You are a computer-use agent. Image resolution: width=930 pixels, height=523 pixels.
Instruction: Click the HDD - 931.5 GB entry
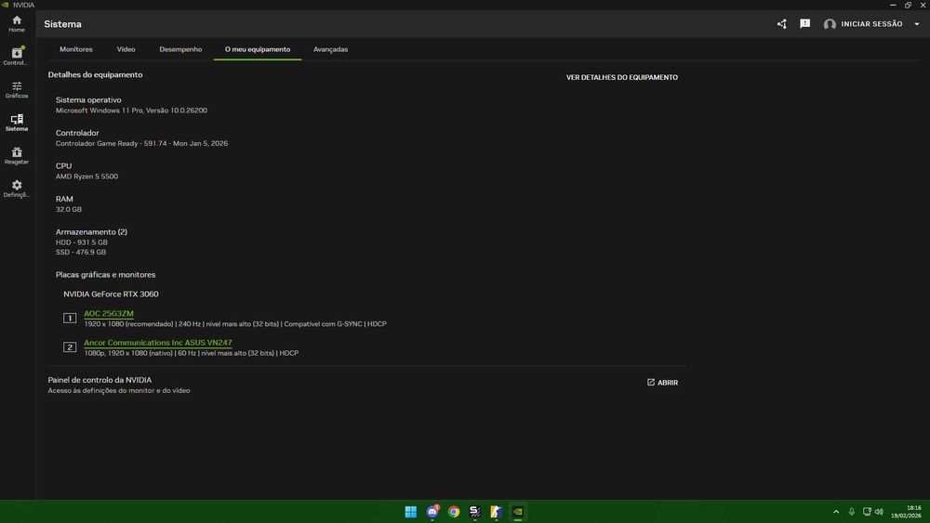pos(82,242)
